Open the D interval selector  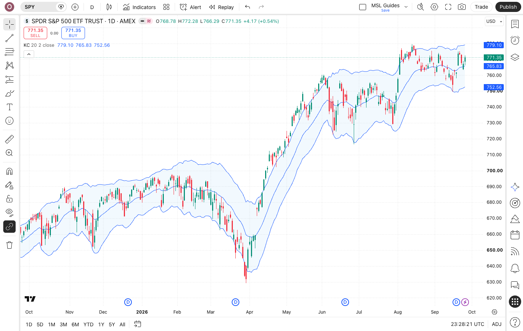(92, 7)
